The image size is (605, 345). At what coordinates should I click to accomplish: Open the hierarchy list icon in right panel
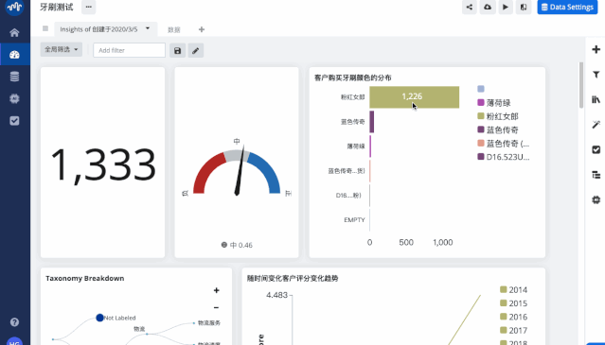point(596,175)
